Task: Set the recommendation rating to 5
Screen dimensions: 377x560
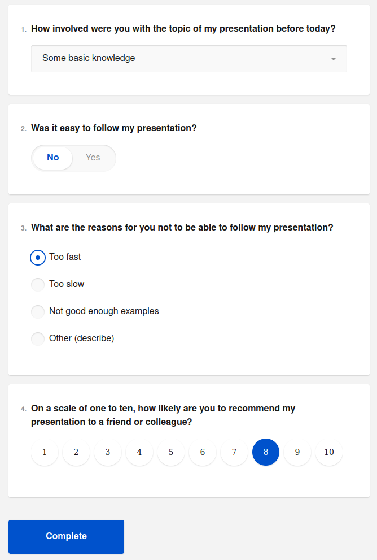Action: 171,452
